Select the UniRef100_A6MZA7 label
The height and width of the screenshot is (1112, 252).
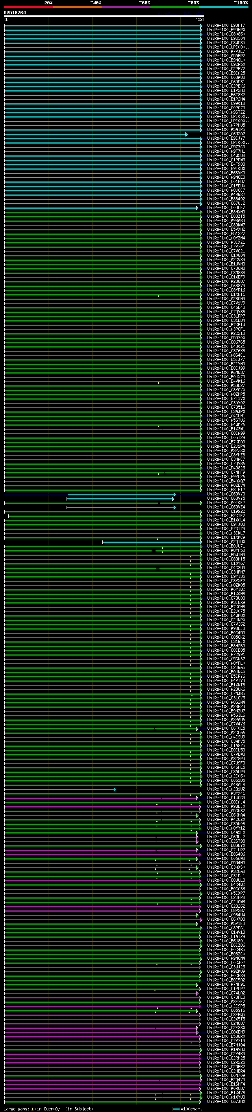coord(226,134)
